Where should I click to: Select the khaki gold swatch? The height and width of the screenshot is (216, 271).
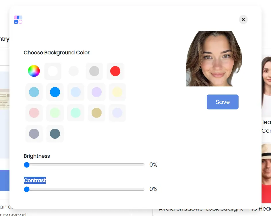[96, 113]
